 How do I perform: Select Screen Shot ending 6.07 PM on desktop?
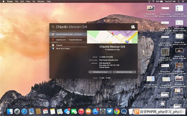[165, 55]
